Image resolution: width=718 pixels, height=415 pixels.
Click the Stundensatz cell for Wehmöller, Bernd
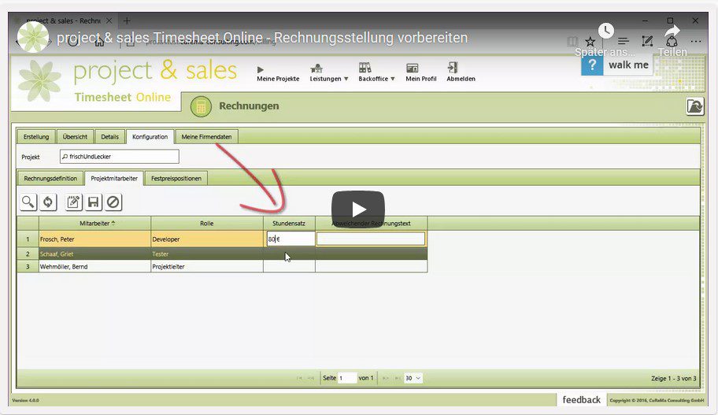click(289, 266)
